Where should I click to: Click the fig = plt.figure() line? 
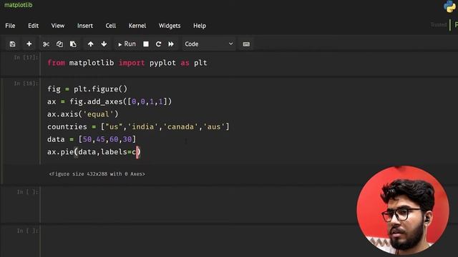point(87,89)
